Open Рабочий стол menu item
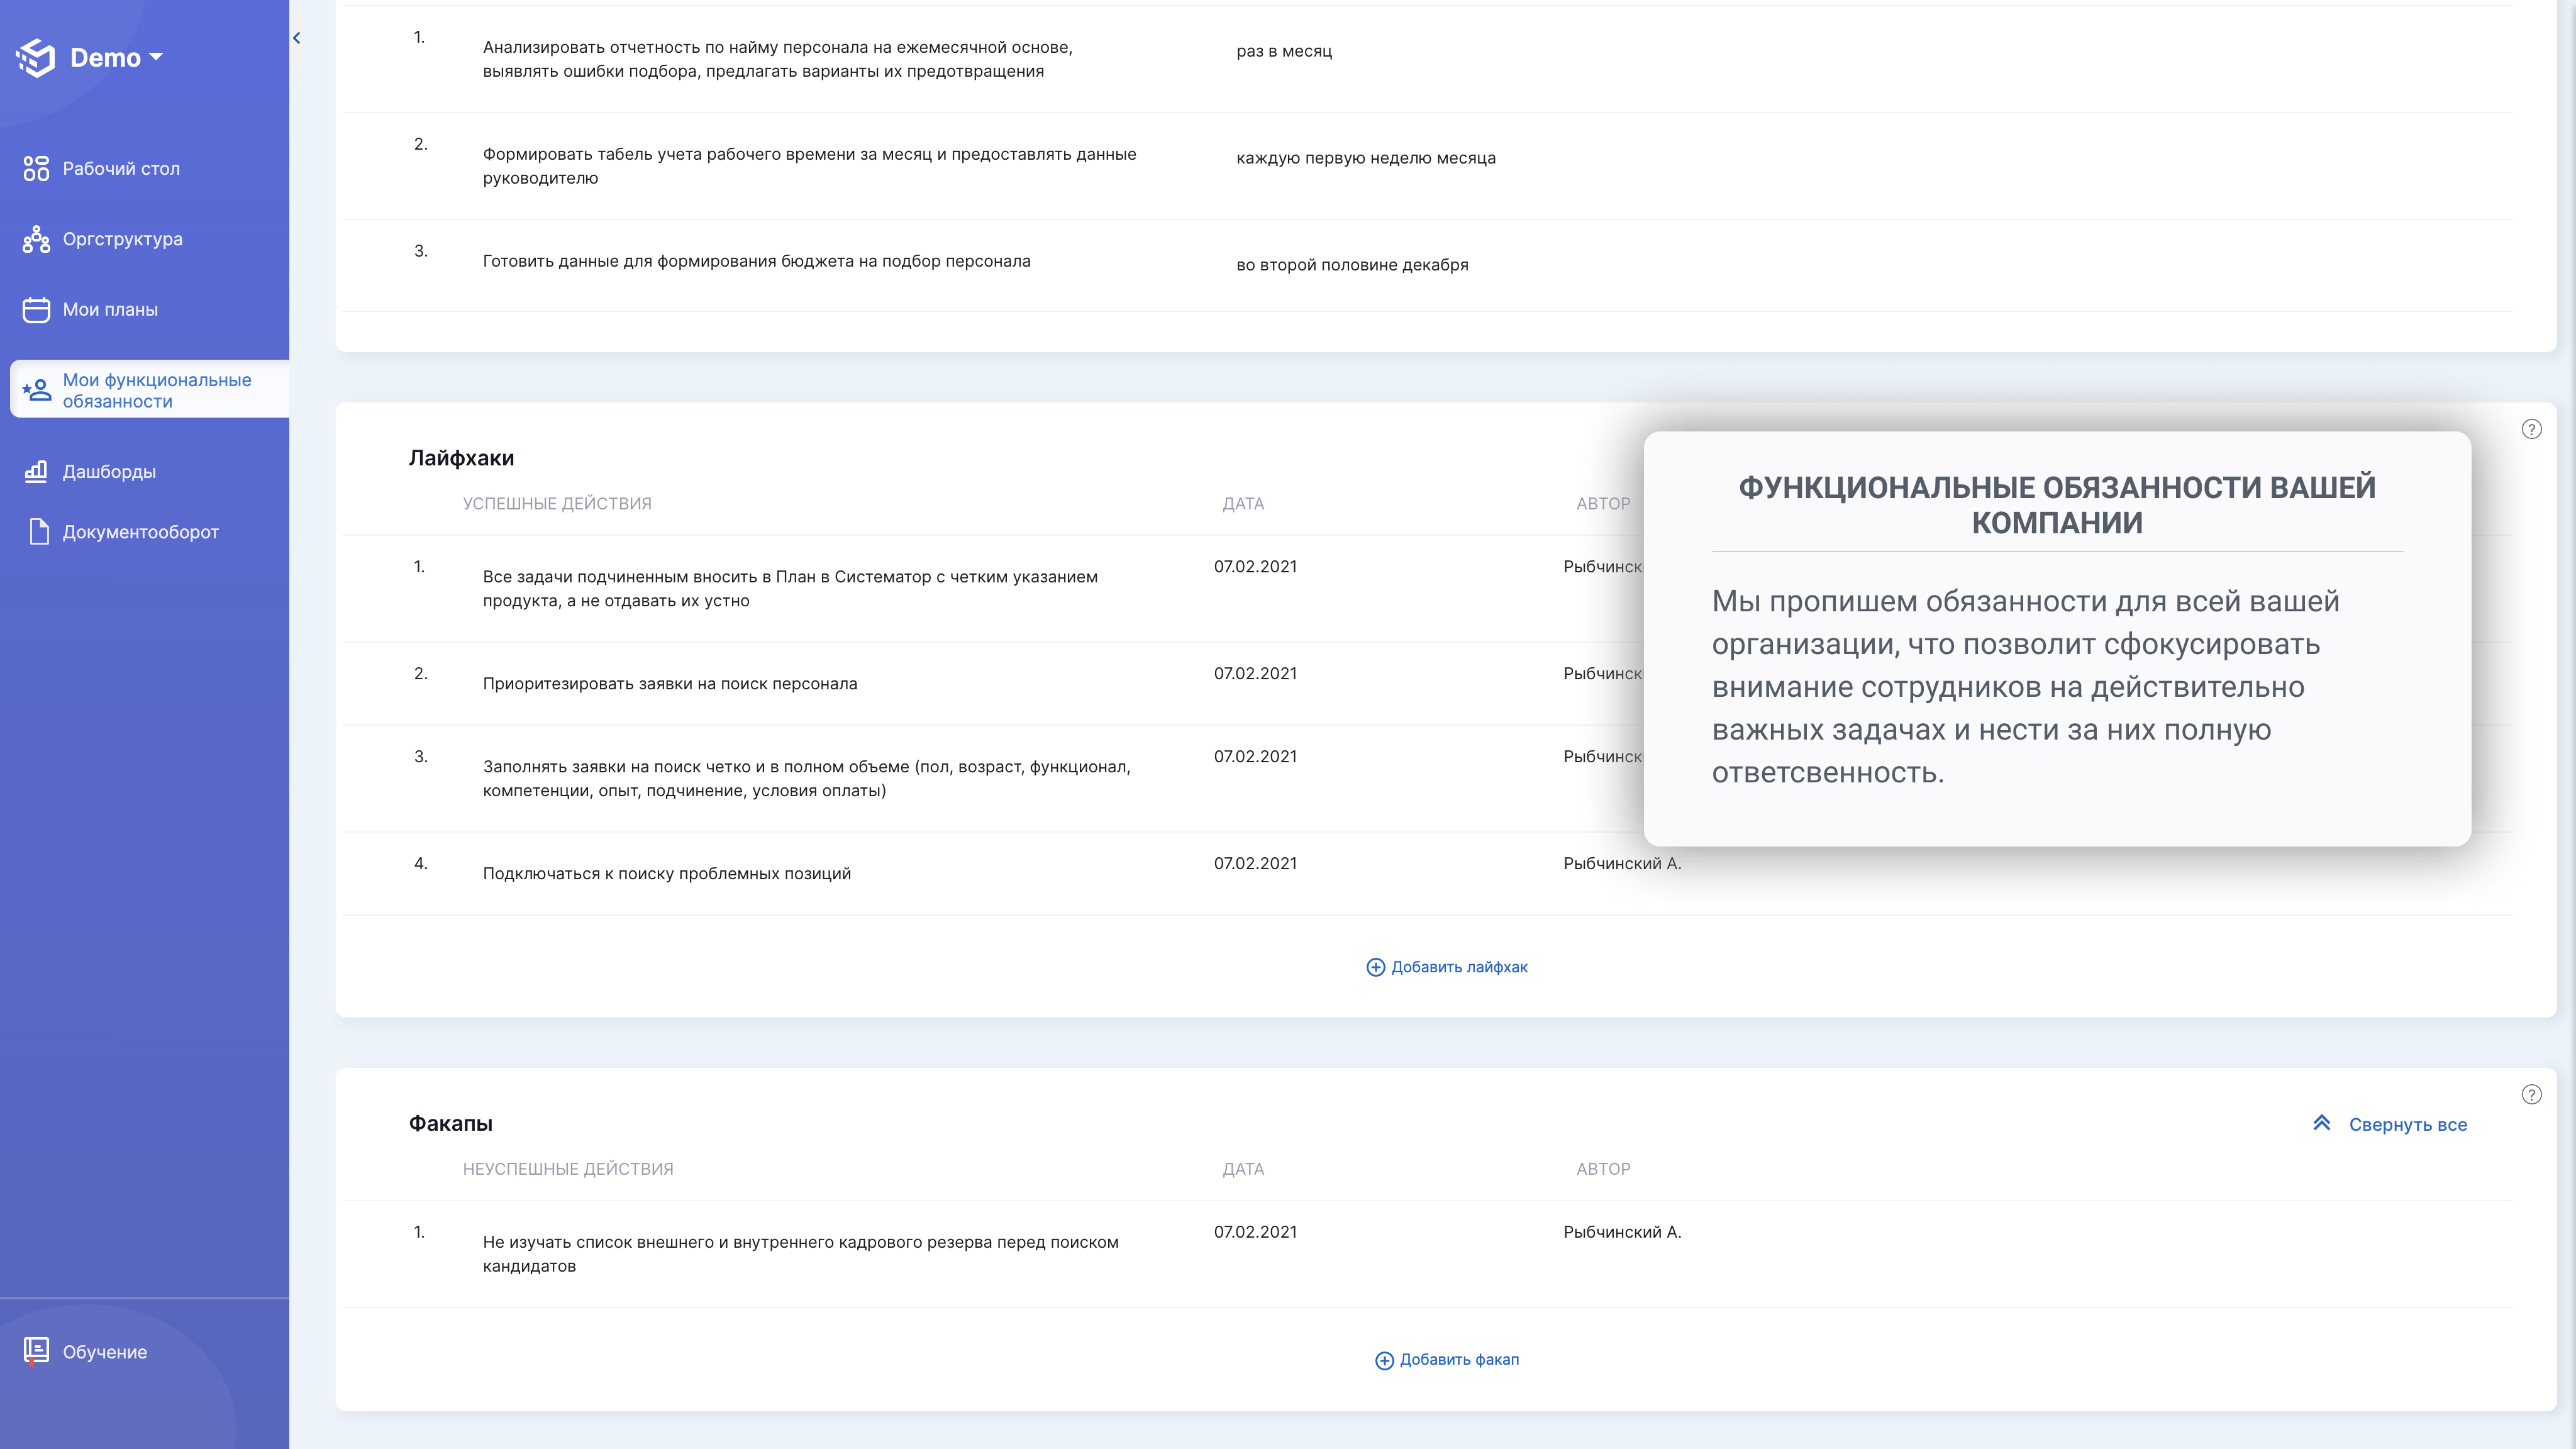The image size is (2576, 1449). point(121,169)
